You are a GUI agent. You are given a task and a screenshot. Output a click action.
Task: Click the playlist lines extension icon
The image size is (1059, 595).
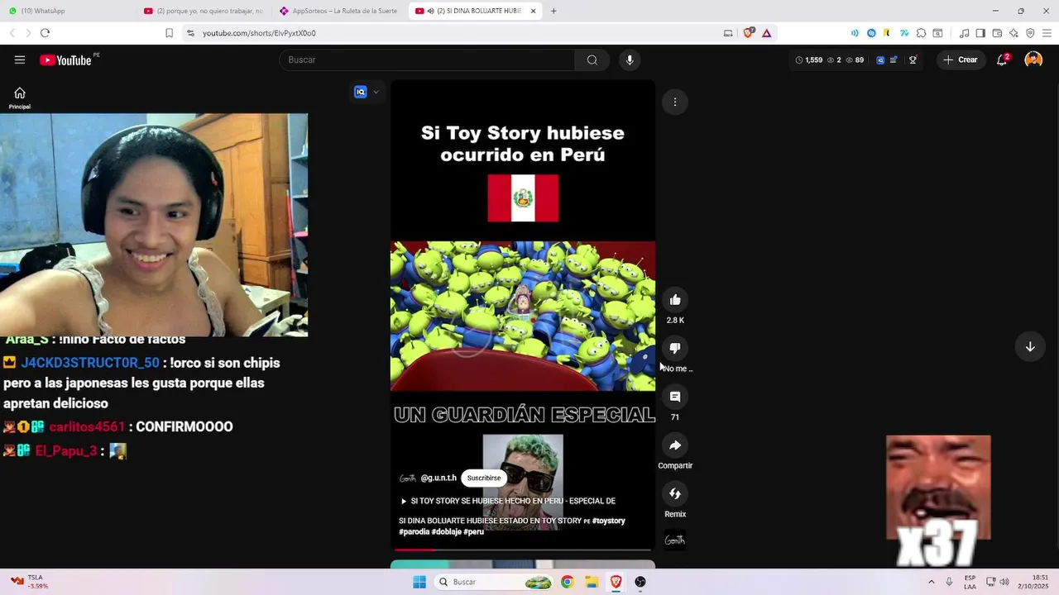(894, 59)
